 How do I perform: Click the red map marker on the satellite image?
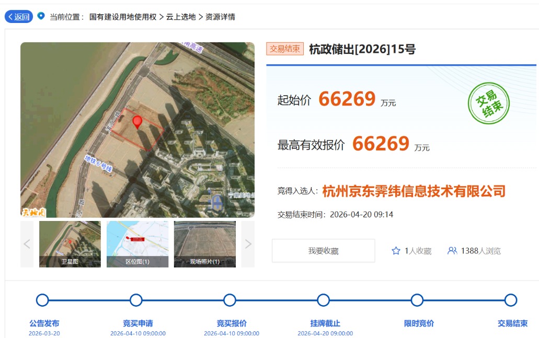coord(137,122)
